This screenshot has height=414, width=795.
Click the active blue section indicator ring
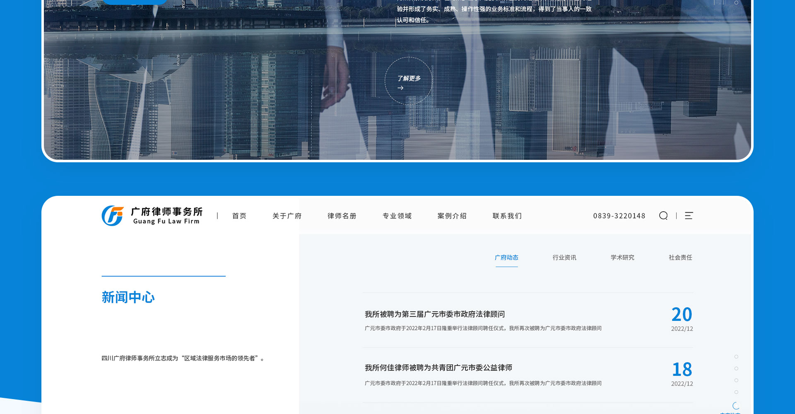click(x=736, y=406)
